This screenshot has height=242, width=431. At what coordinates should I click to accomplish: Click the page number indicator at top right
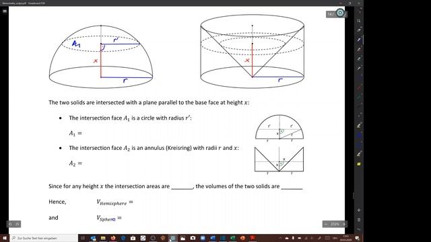pyautogui.click(x=330, y=14)
